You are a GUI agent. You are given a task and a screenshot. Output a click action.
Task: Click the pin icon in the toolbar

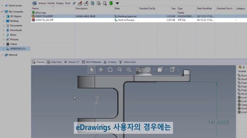click(x=74, y=3)
